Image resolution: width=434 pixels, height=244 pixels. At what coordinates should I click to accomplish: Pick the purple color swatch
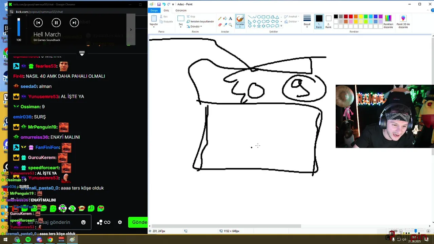pos(380,17)
